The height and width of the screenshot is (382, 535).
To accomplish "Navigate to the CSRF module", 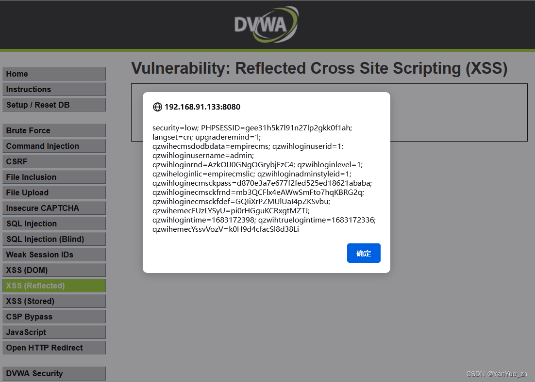I will pos(54,161).
